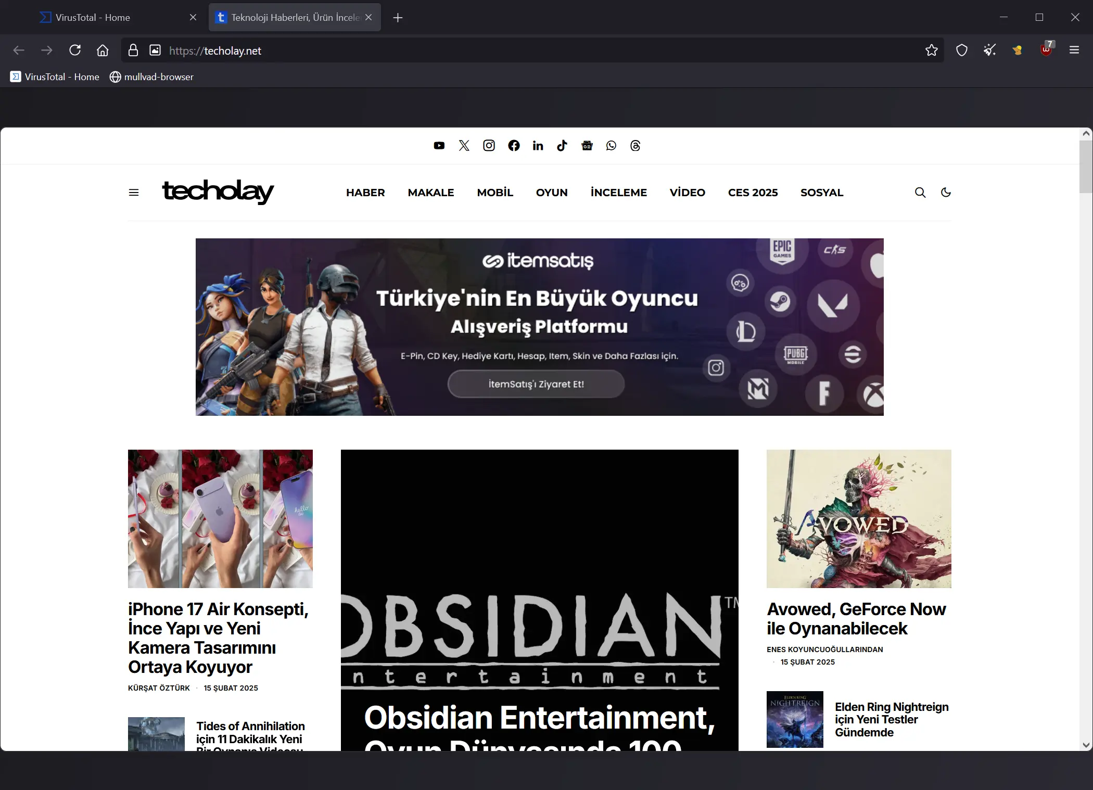Open the Facebook social icon
The height and width of the screenshot is (790, 1093).
click(x=514, y=146)
